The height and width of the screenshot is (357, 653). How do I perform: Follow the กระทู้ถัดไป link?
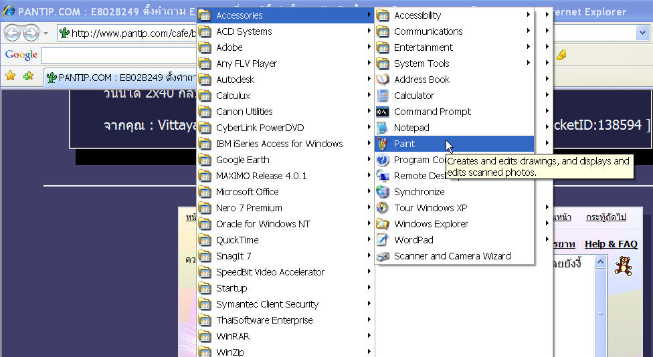pyautogui.click(x=606, y=217)
